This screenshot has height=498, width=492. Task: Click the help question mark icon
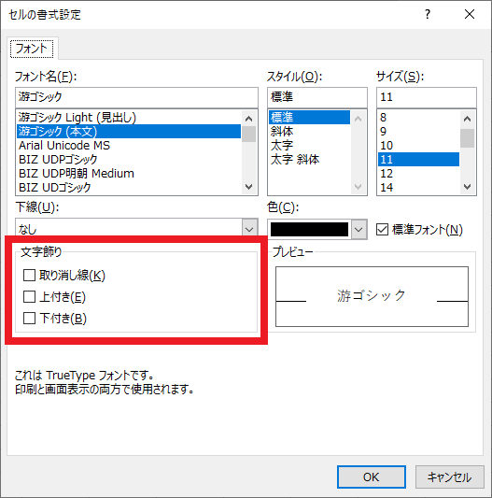[428, 14]
